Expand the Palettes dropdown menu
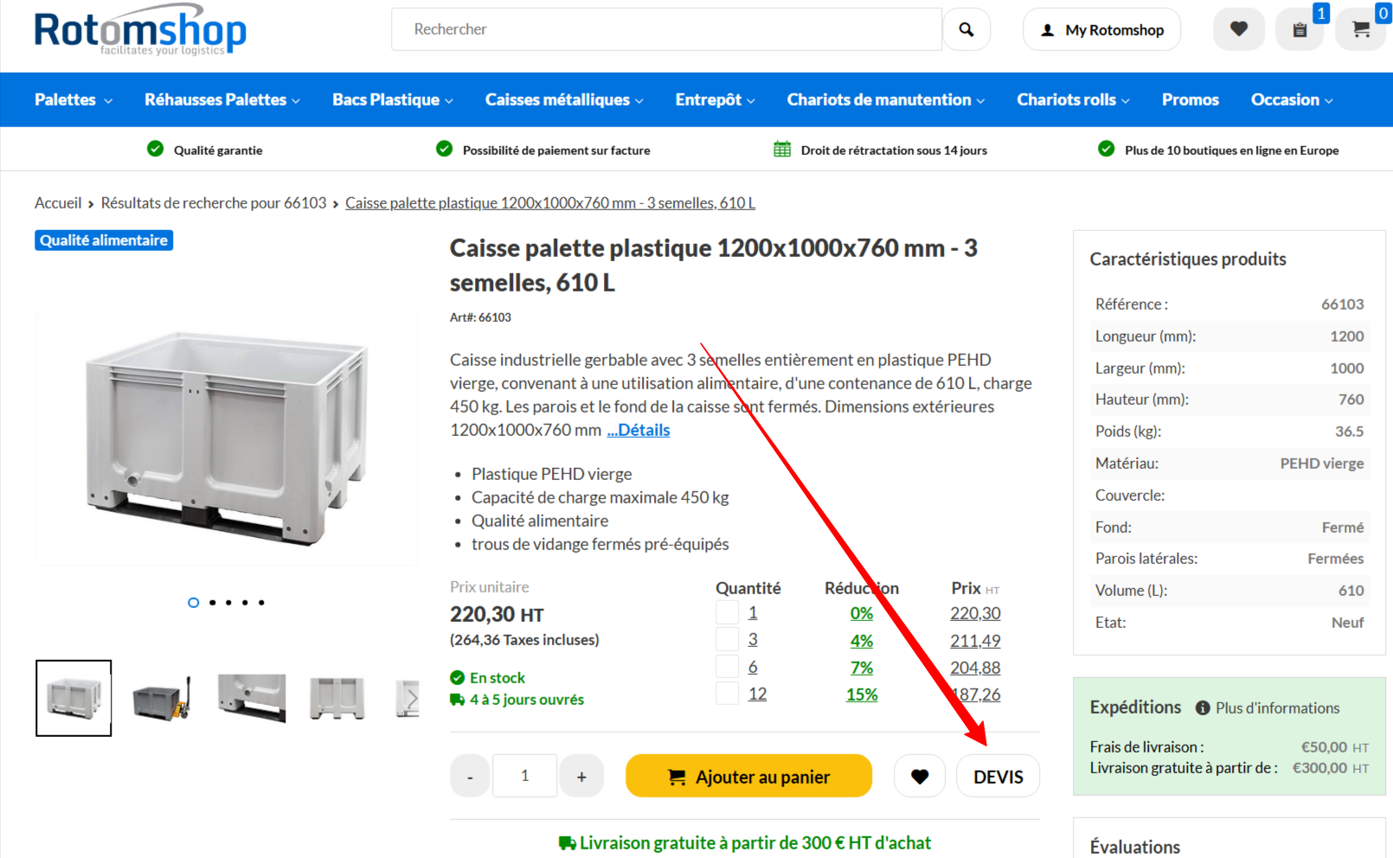The image size is (1393, 858). (73, 99)
